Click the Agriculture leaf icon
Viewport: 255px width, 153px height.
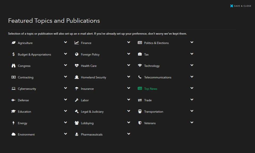click(x=14, y=42)
